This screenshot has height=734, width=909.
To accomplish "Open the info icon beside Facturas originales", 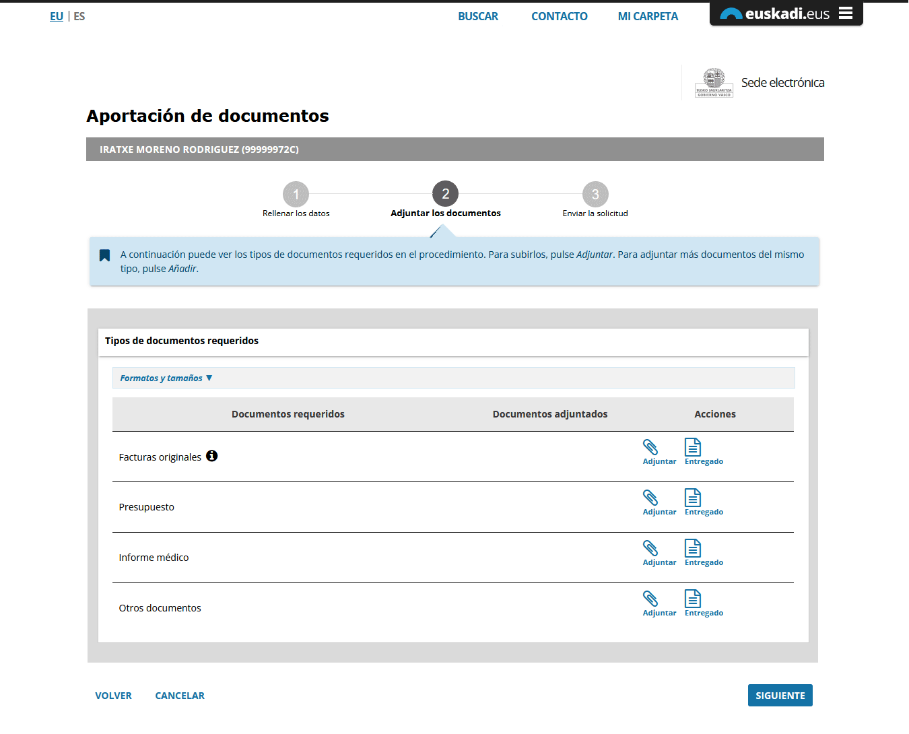I will 211,456.
